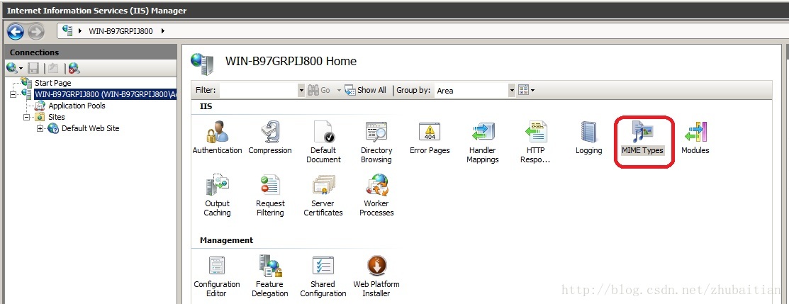Open the Go button dropdown arrow

click(x=339, y=91)
